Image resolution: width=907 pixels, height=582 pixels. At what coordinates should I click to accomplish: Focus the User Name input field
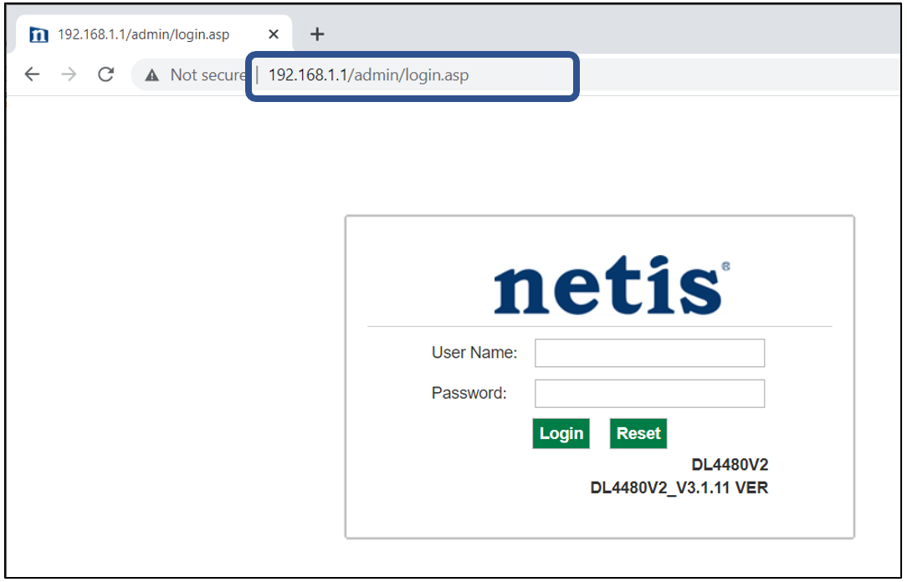(x=649, y=353)
